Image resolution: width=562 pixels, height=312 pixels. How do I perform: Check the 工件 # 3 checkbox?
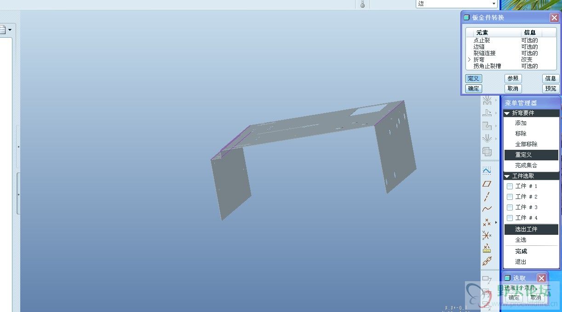(x=510, y=207)
